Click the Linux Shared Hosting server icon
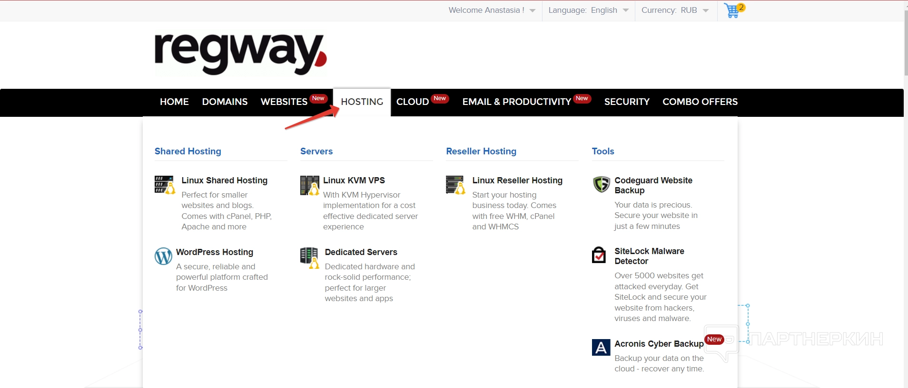 pyautogui.click(x=165, y=185)
